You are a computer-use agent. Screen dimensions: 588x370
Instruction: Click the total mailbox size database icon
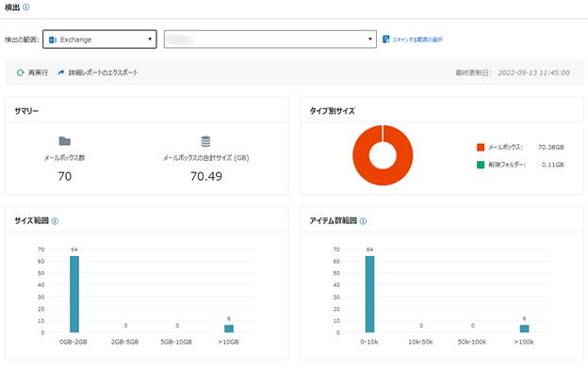tap(205, 141)
